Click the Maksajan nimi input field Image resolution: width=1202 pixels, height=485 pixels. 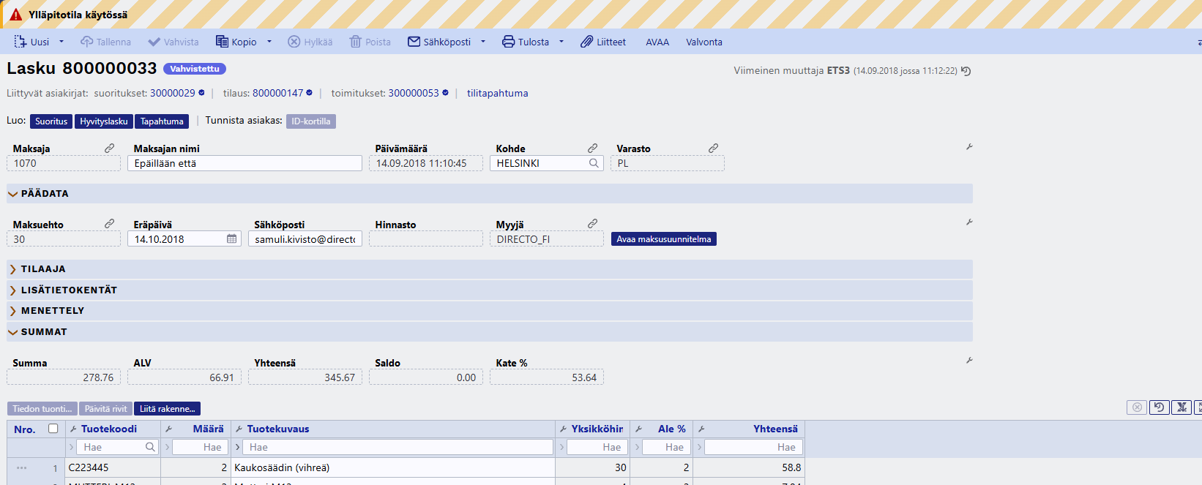pyautogui.click(x=244, y=163)
